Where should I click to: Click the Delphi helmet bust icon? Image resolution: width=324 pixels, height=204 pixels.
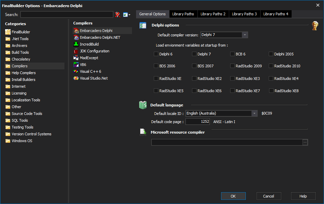coord(315,26)
